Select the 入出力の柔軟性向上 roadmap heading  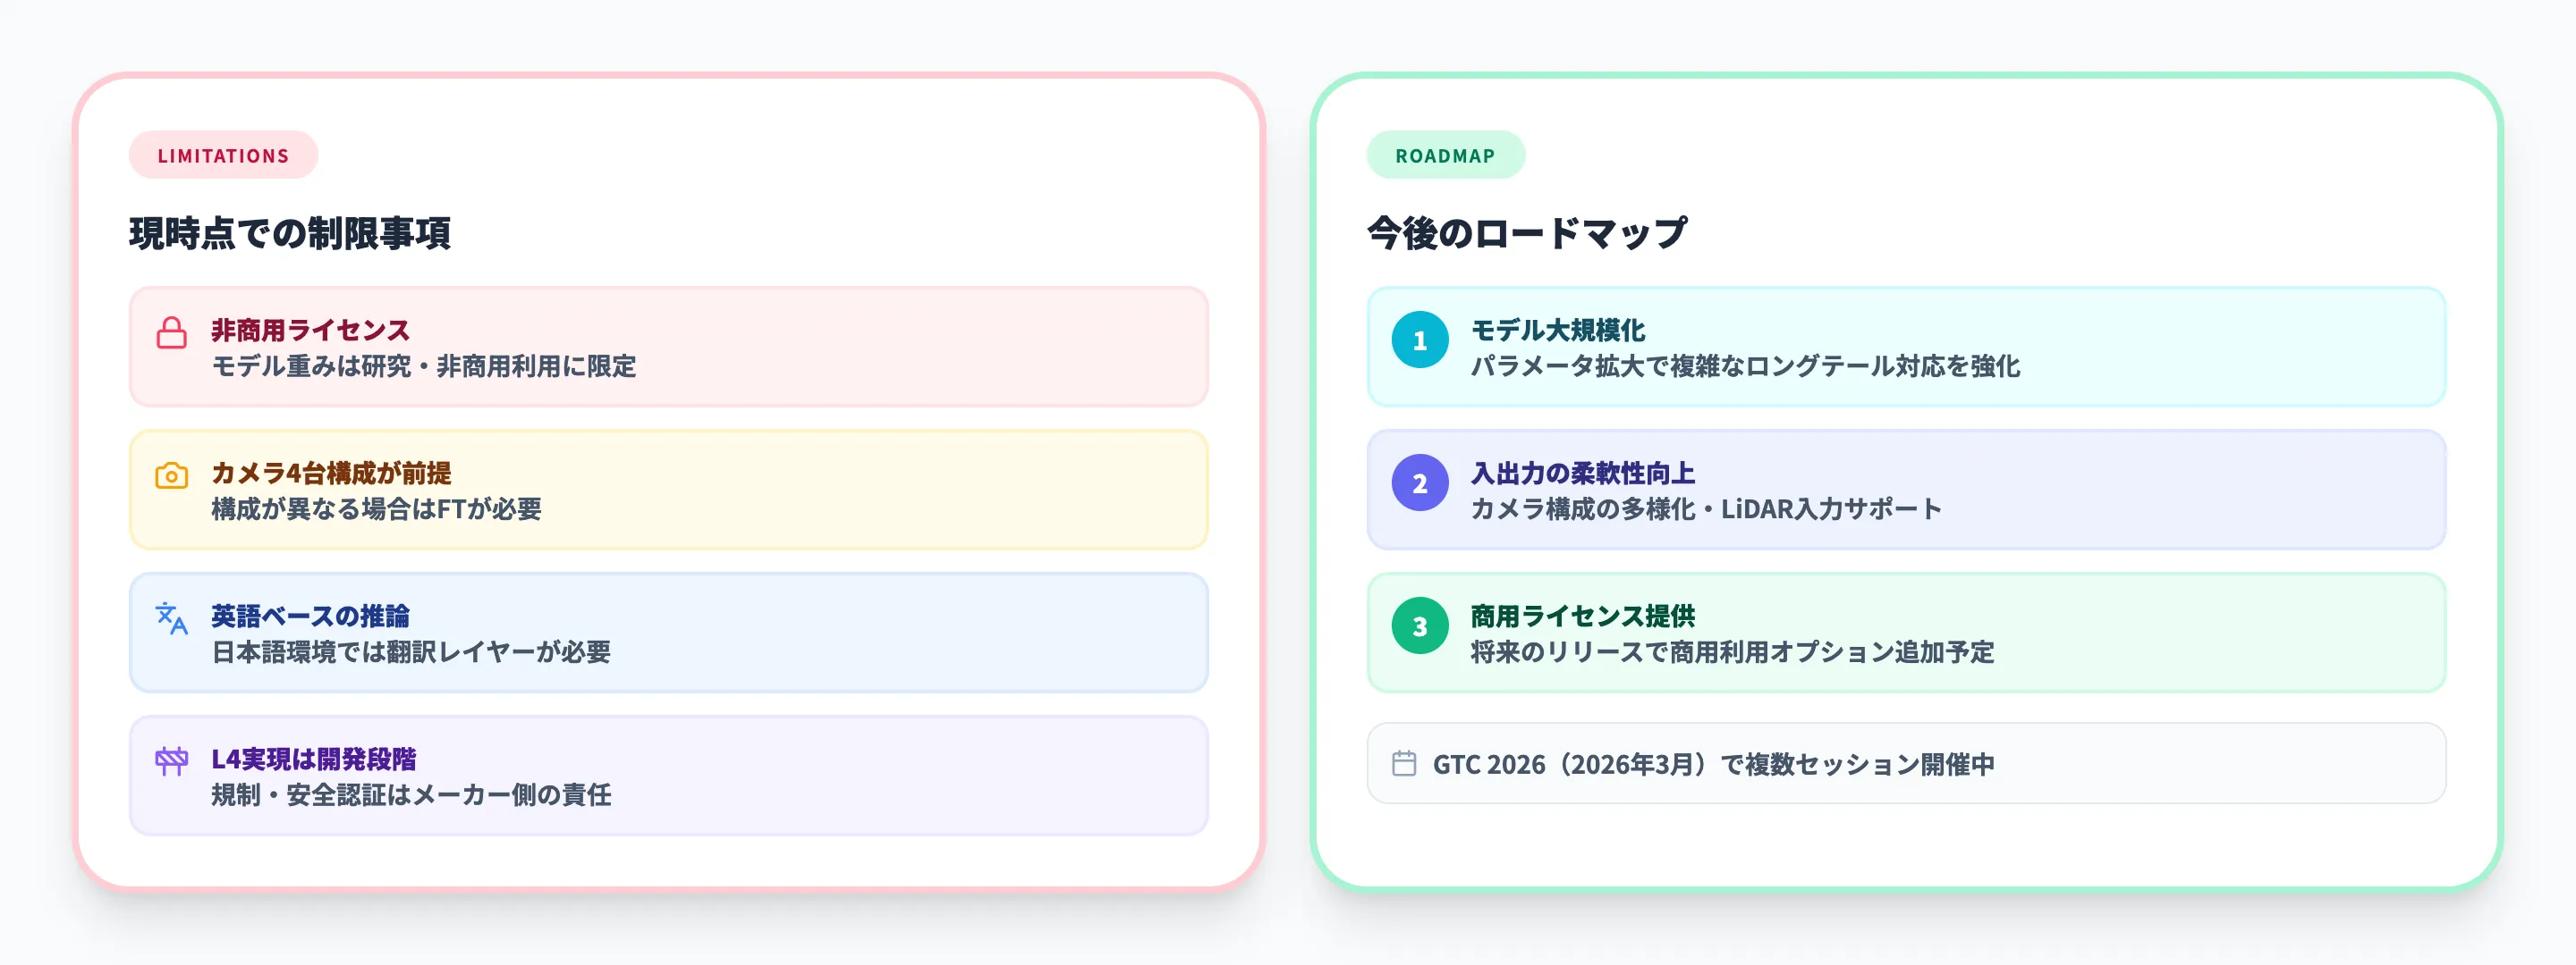click(x=1582, y=474)
